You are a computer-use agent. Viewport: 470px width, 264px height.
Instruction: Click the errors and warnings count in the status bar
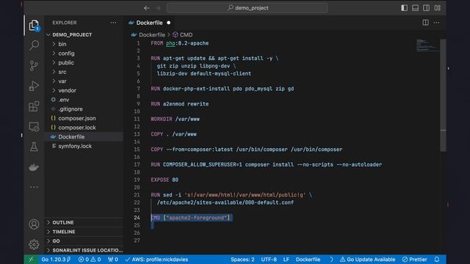(90, 260)
